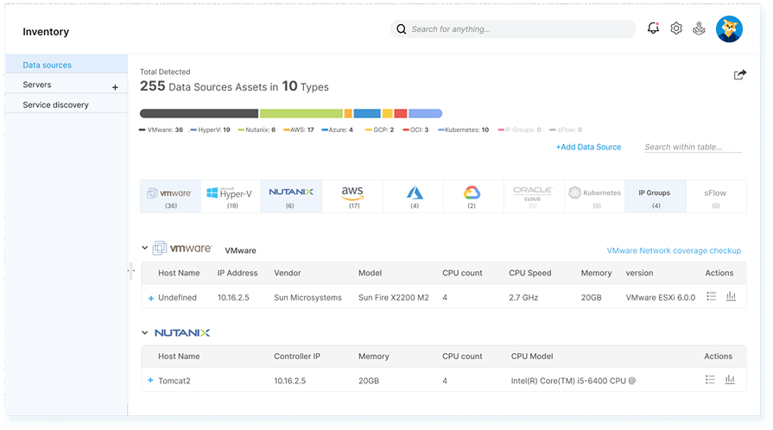
Task: Expand the Tomcat2 host row
Action: coord(151,381)
